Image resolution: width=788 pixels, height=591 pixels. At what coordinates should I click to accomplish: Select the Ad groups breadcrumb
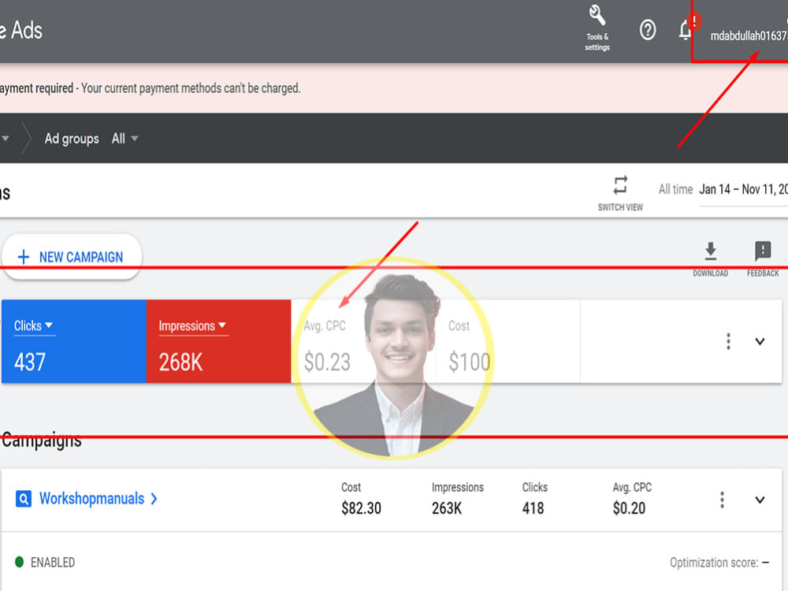(72, 139)
